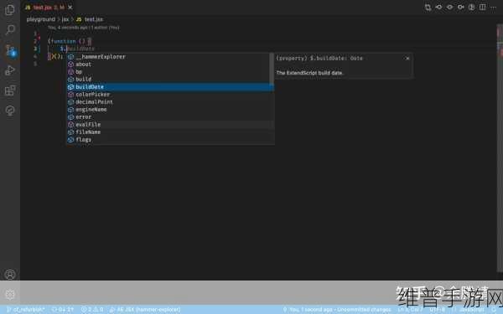Viewport: 503px width, 314px height.
Task: Click the closing })(); on line 4
Action: pyautogui.click(x=55, y=56)
